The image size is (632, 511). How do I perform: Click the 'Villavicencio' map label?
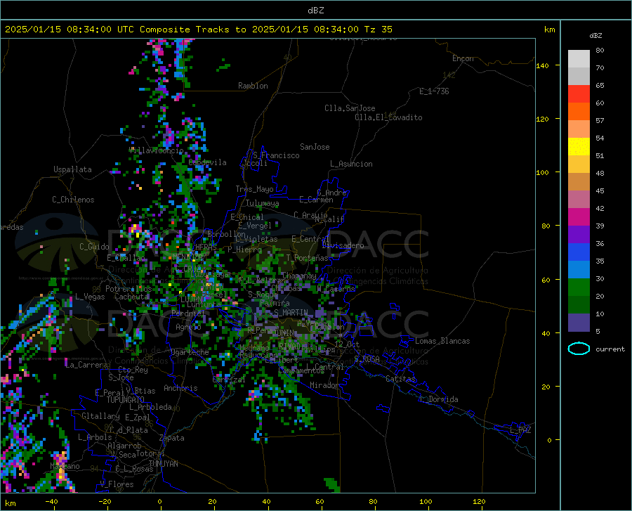[x=156, y=150]
